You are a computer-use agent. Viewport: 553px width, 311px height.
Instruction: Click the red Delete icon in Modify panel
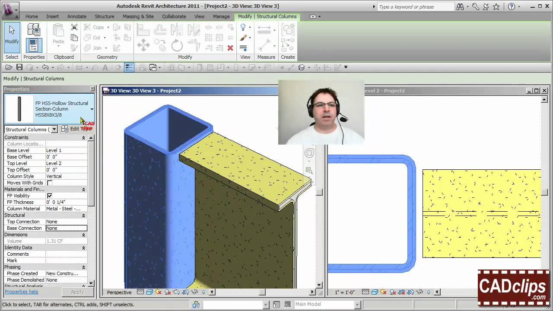(230, 48)
